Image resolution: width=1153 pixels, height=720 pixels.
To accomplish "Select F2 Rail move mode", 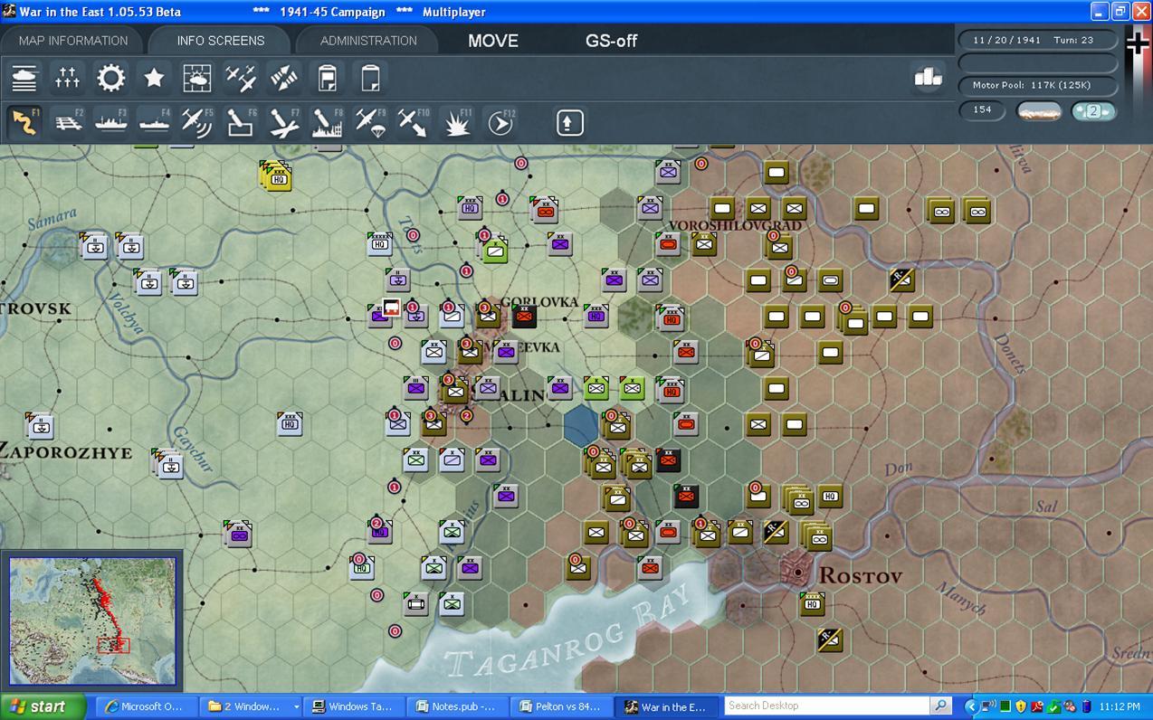I will [x=68, y=122].
